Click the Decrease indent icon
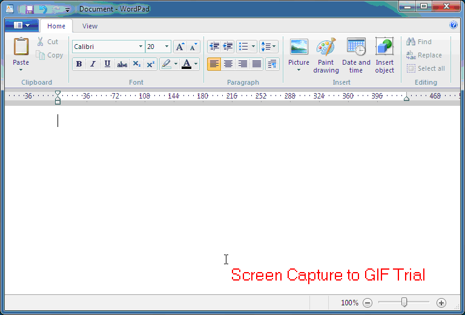The width and height of the screenshot is (465, 315). tap(214, 47)
